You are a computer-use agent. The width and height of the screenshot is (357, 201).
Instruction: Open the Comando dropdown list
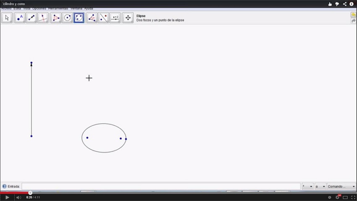click(341, 186)
